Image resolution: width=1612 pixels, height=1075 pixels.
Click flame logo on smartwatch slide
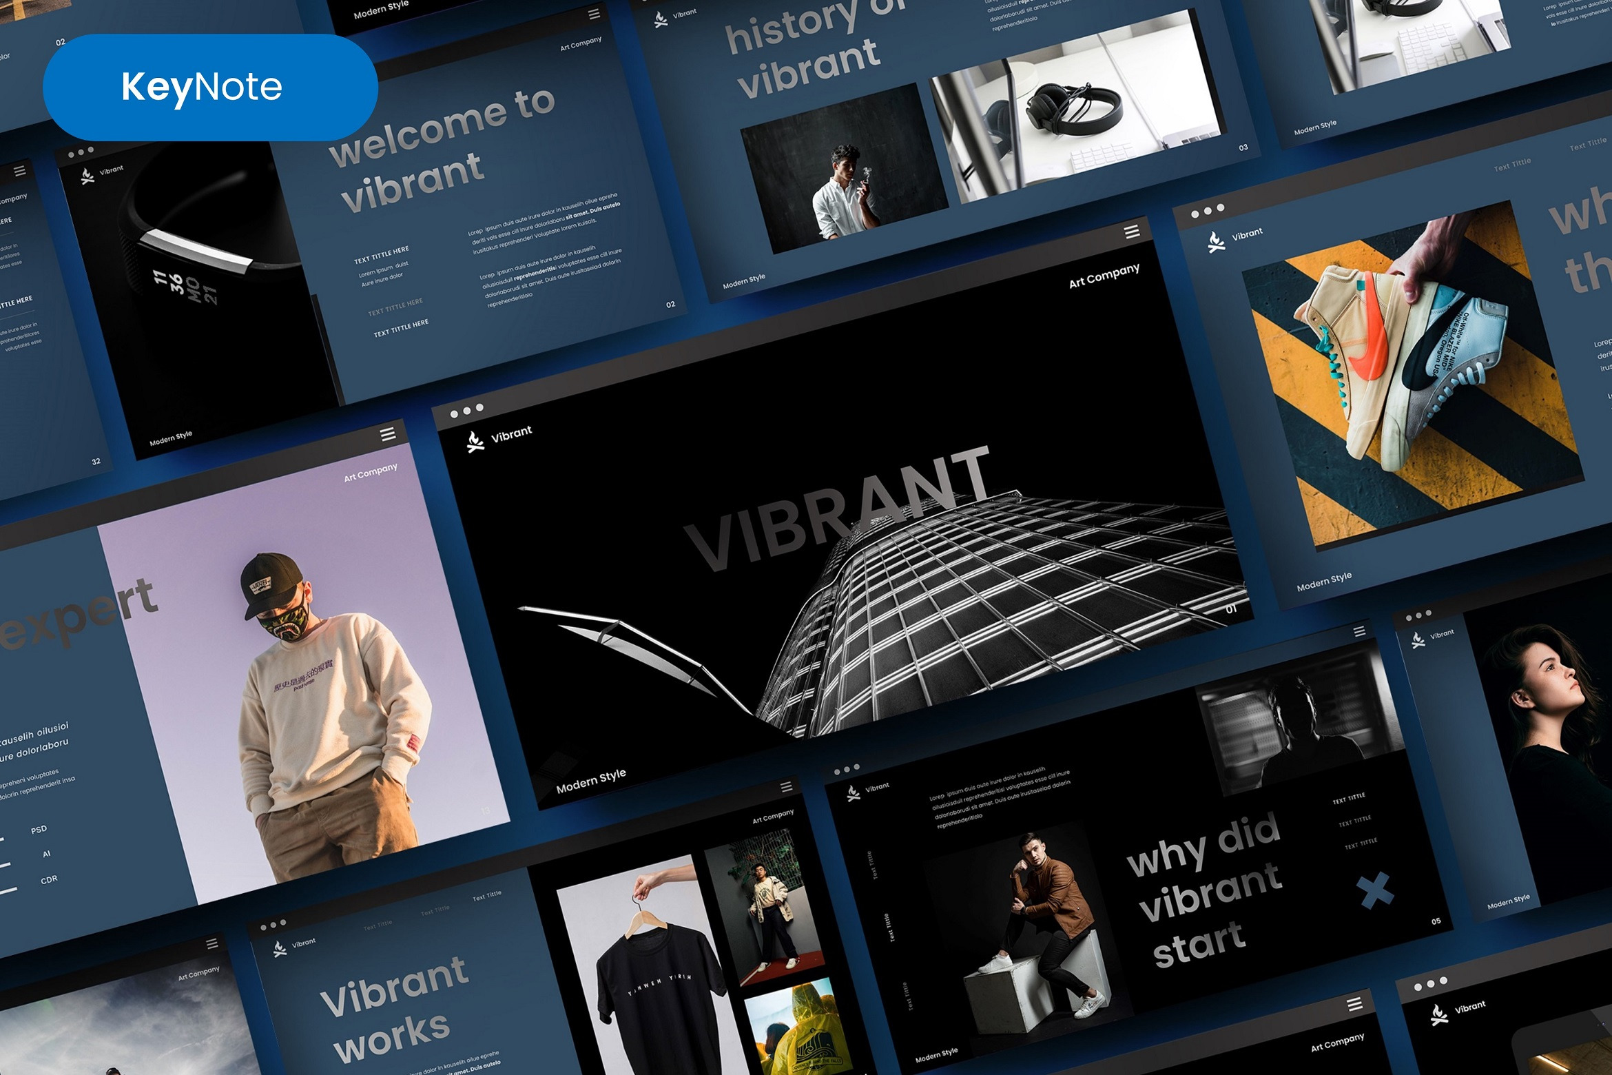[x=87, y=176]
